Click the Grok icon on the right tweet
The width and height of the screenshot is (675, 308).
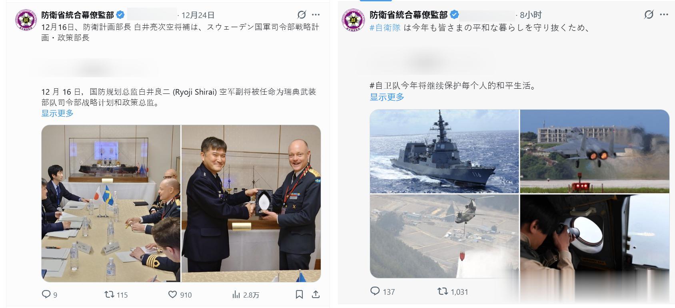coord(649,15)
